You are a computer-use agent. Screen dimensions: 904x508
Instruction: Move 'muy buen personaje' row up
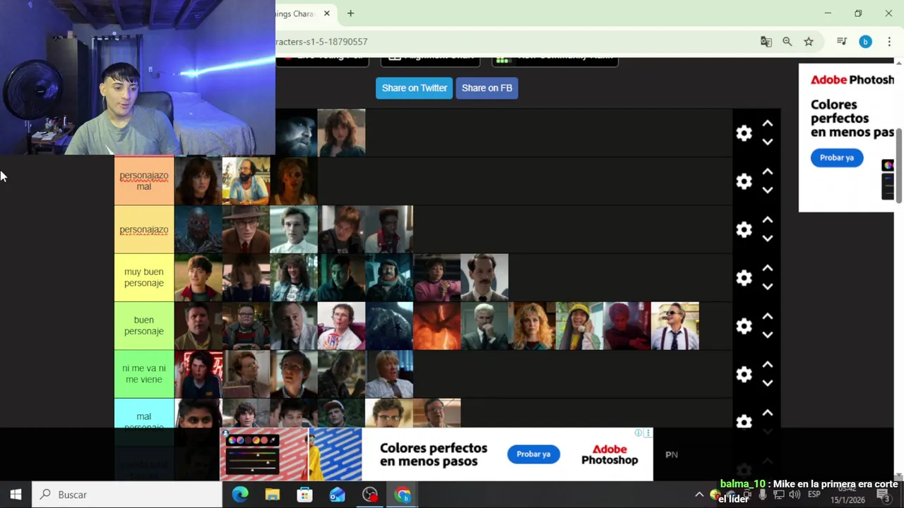point(768,268)
